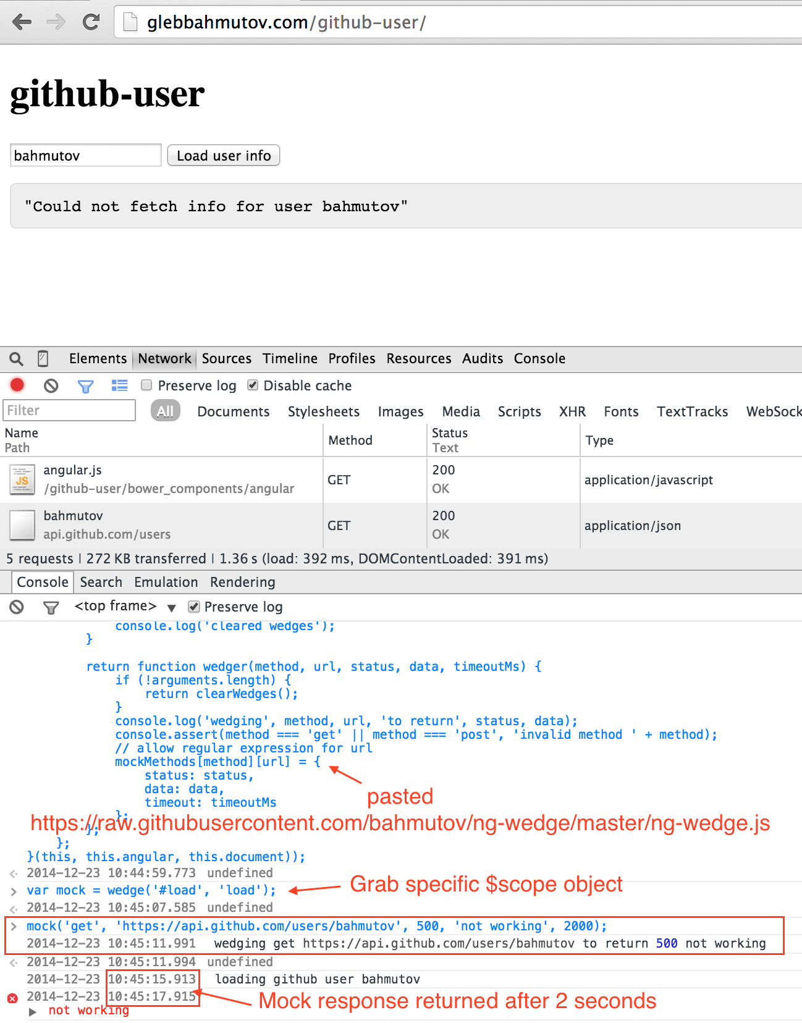Open Rendering drawer tab
Screen dimensions: 802x1023
pos(242,582)
